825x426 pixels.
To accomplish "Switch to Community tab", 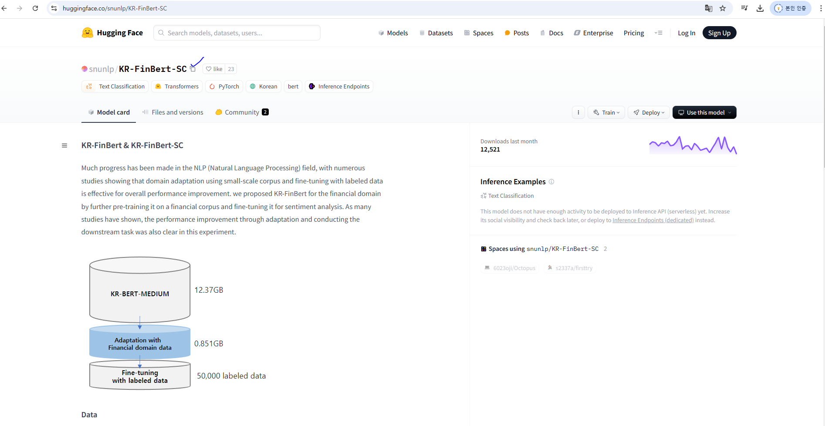I will coord(242,112).
